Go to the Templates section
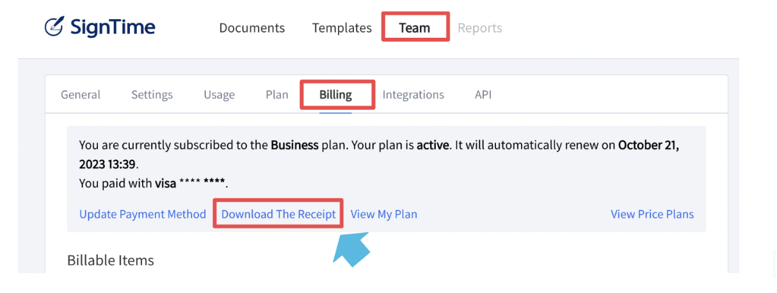 (x=342, y=28)
